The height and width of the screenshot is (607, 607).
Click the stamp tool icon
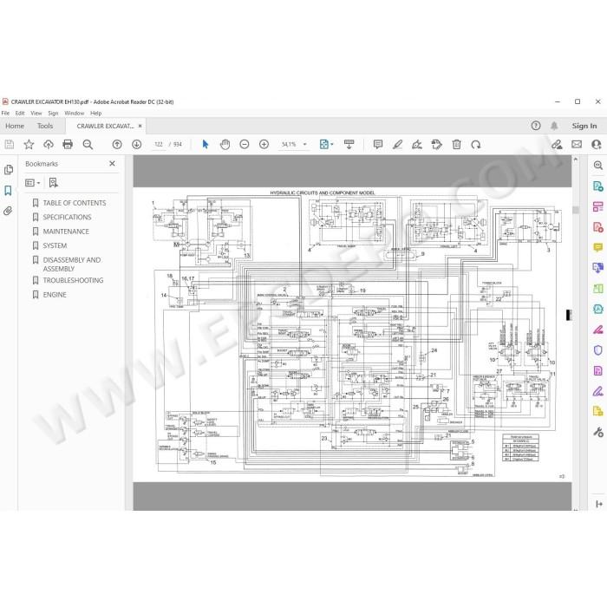pos(437,145)
